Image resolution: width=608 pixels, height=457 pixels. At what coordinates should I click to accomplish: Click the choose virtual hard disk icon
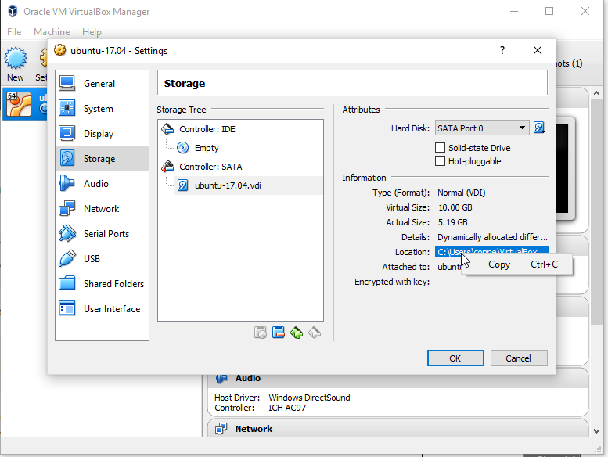(x=539, y=128)
